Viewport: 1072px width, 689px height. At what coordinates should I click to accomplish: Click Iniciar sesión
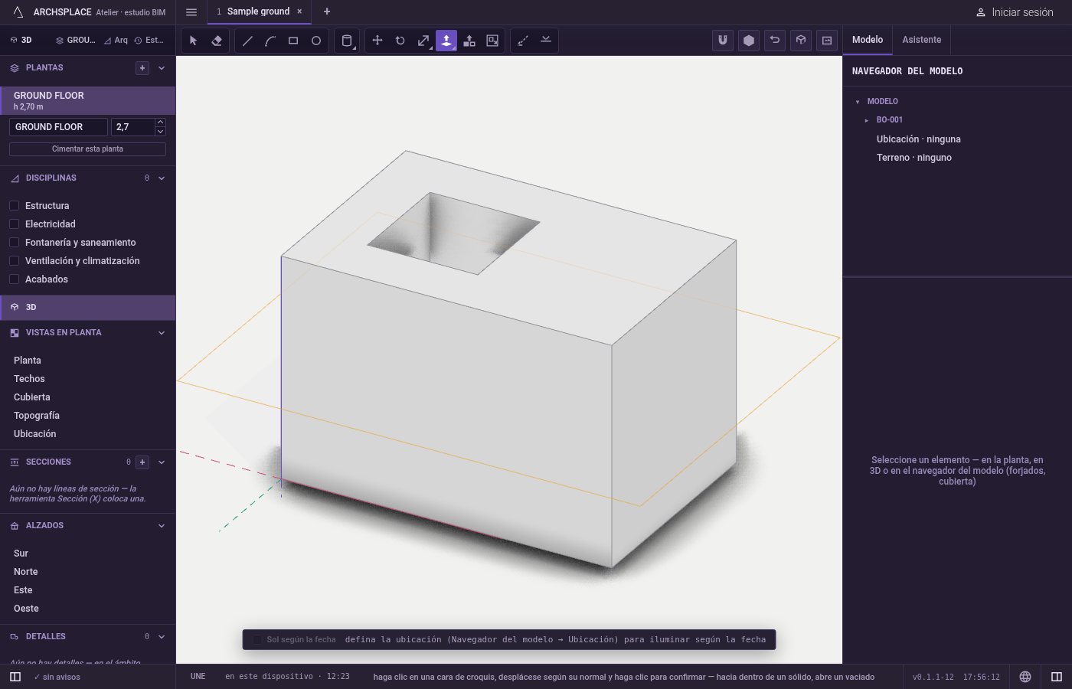tap(1015, 12)
